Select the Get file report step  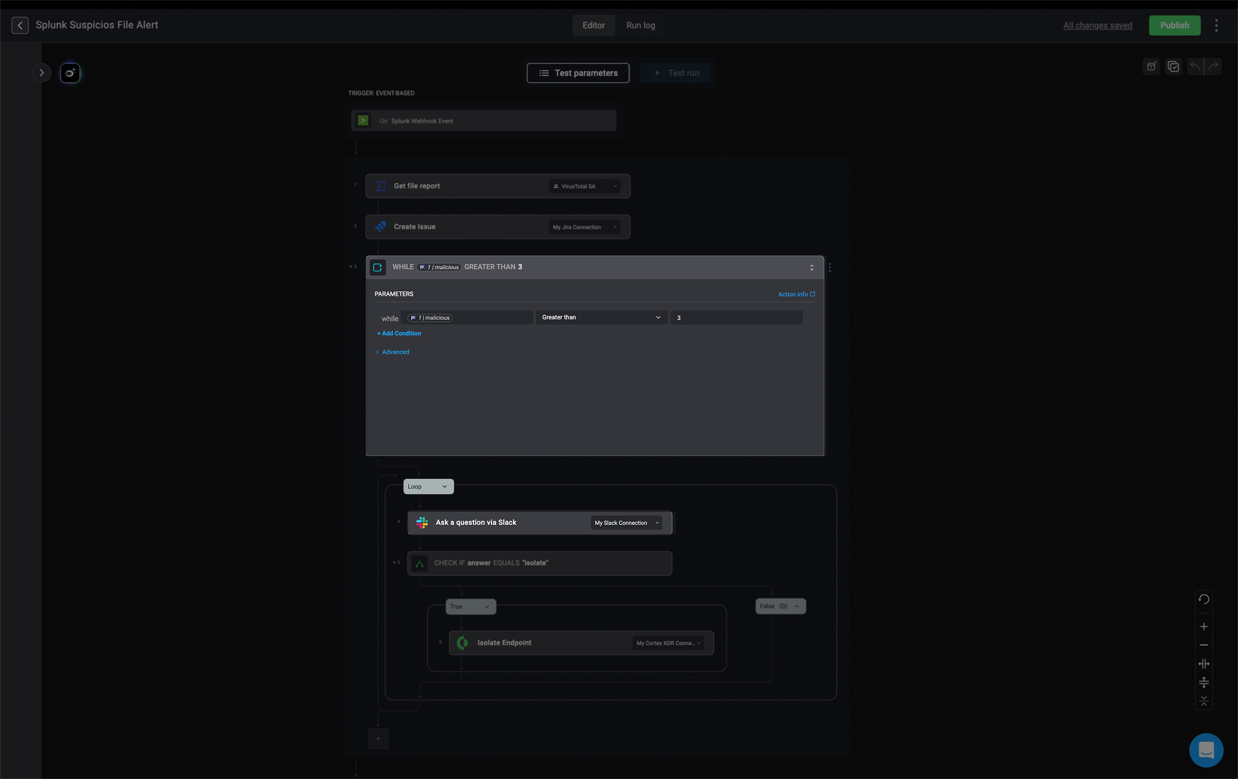coord(498,186)
